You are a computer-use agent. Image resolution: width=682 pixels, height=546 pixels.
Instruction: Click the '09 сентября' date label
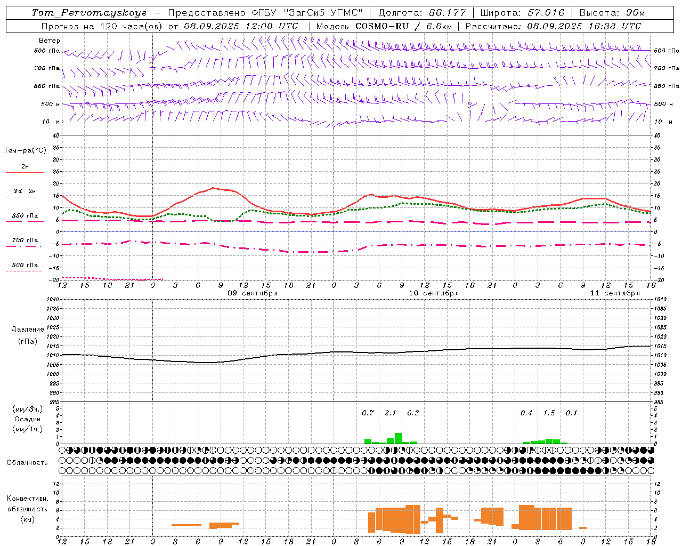(x=253, y=293)
